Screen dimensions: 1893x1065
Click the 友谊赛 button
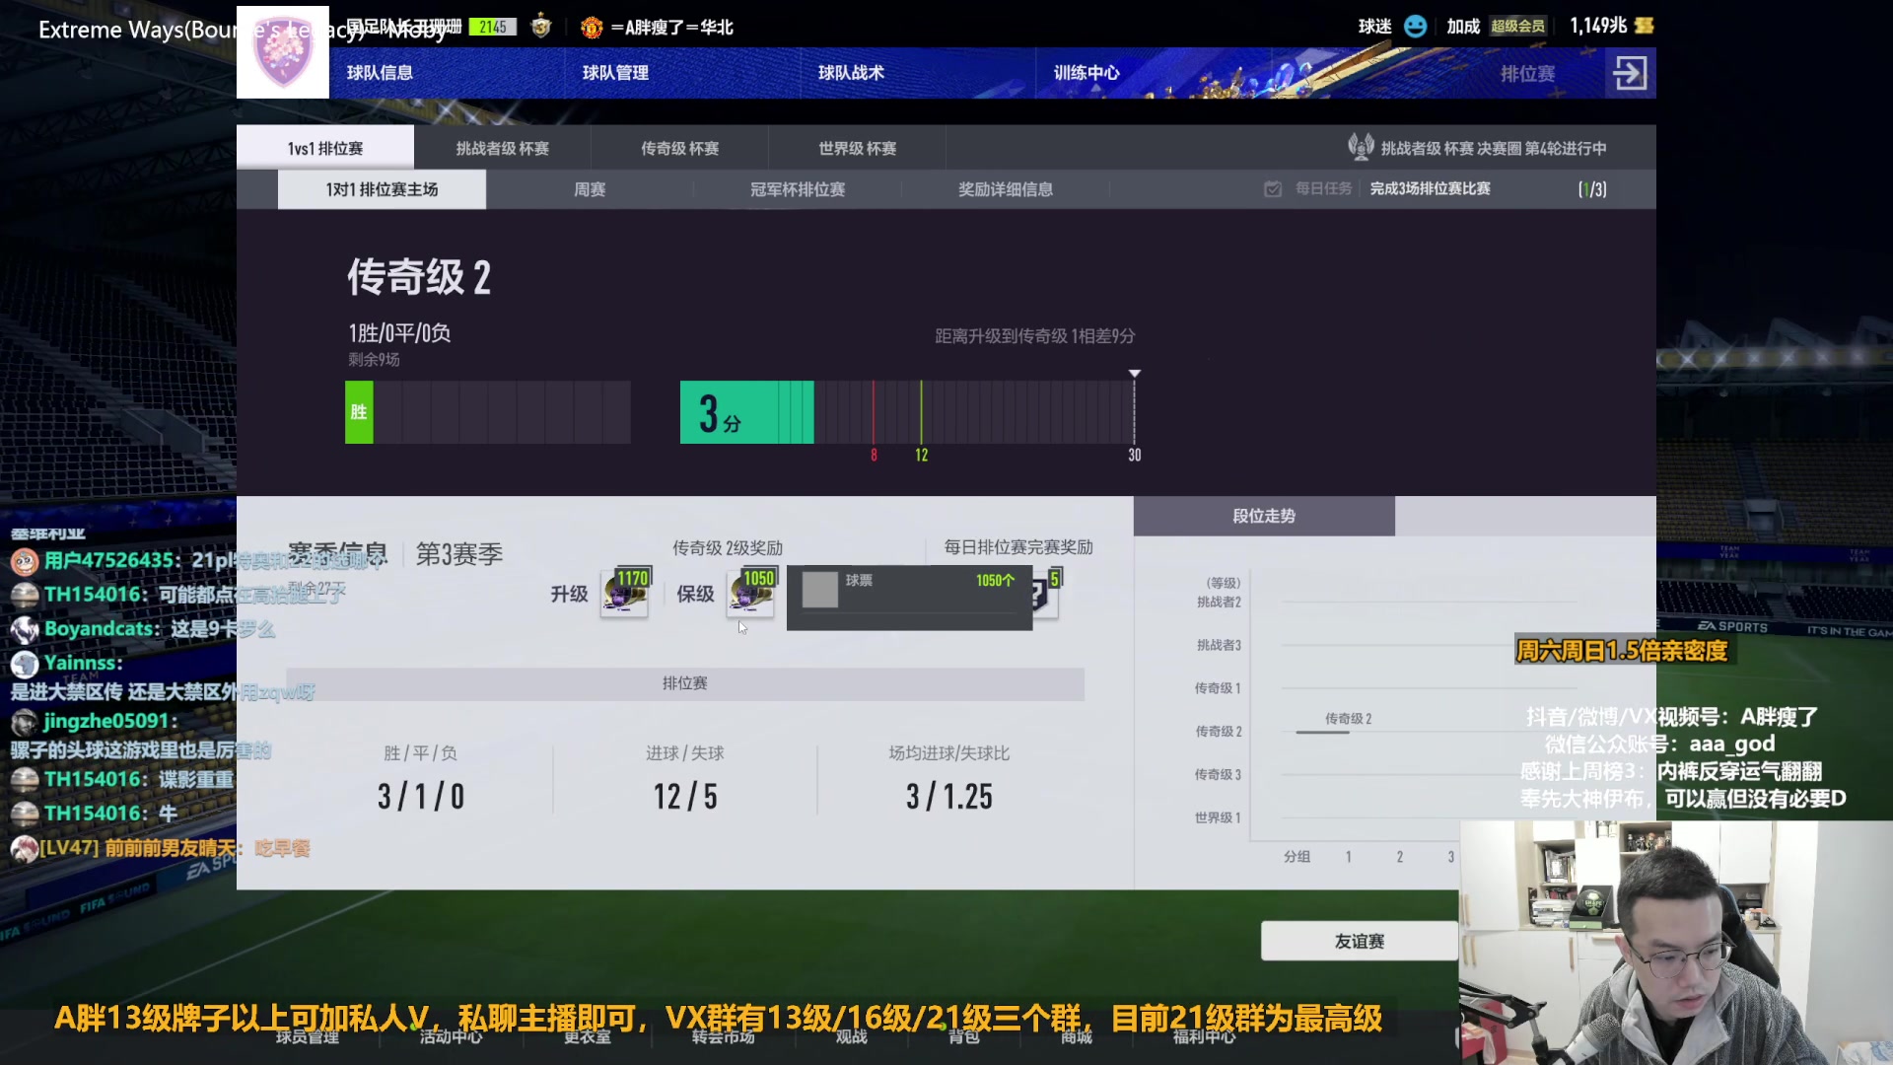pos(1359,942)
